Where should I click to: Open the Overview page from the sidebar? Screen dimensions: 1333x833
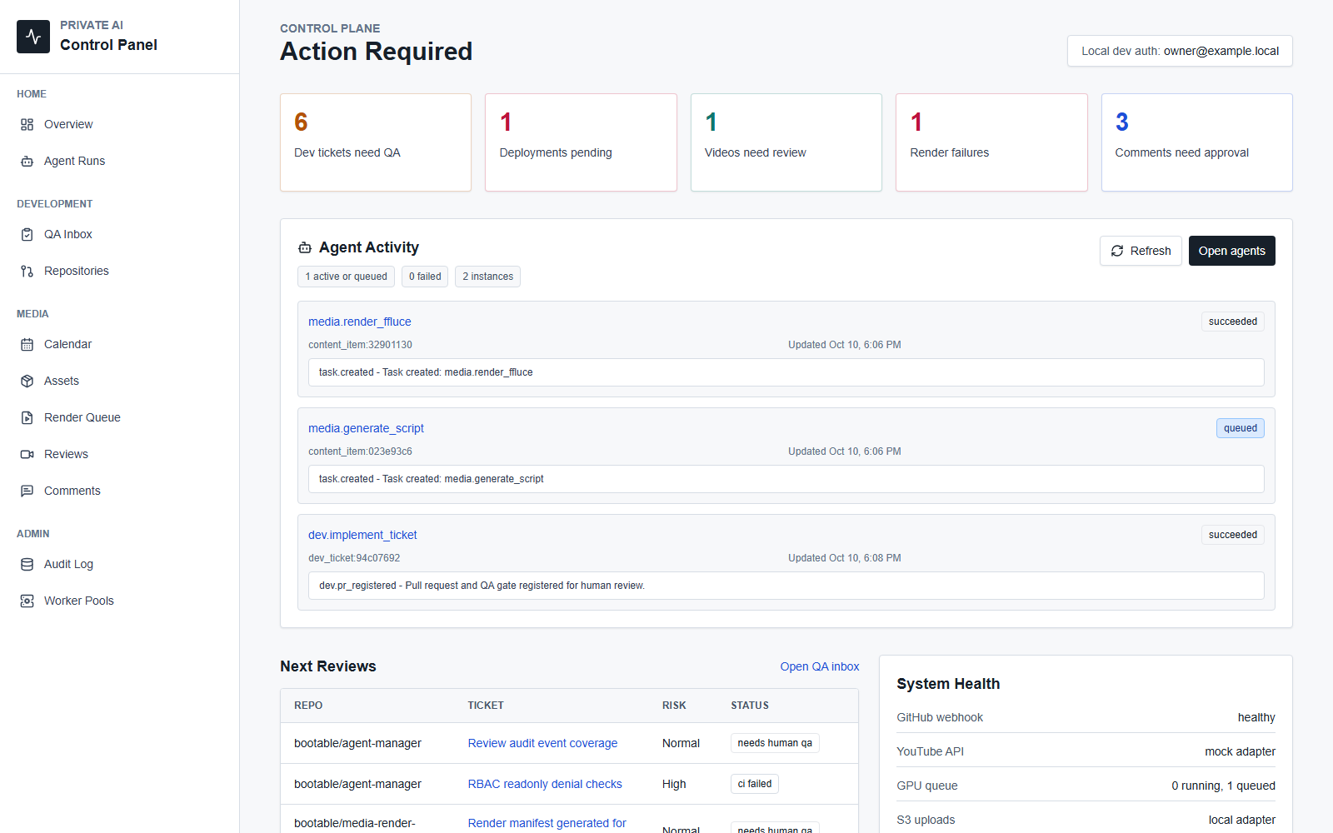[x=120, y=124]
